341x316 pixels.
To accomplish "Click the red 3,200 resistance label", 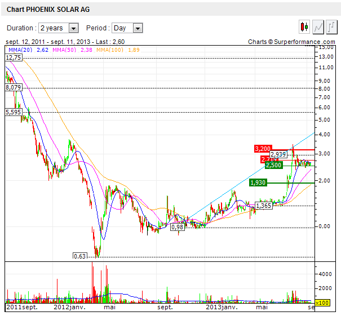I will (x=263, y=149).
